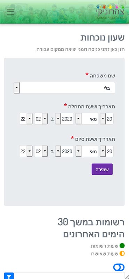This screenshot has width=129, height=279.
Task: Click the orange approved hours legend icon
Action: (x=122, y=254)
